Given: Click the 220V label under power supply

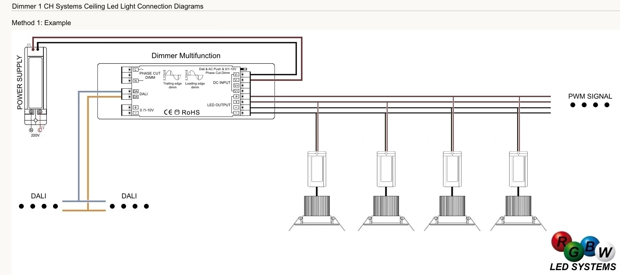Looking at the screenshot, I should (35, 135).
